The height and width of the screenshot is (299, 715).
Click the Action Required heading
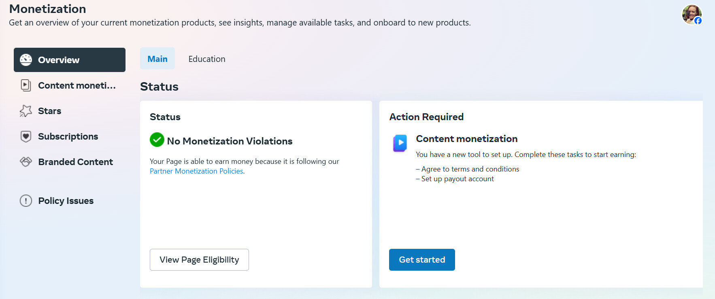coord(426,117)
